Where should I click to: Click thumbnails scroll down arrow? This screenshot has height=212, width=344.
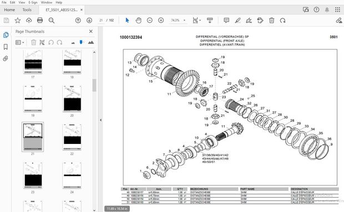94,210
